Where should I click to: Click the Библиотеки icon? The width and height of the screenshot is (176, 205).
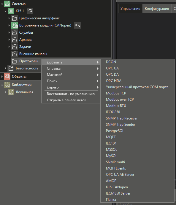pyautogui.click(x=7, y=85)
